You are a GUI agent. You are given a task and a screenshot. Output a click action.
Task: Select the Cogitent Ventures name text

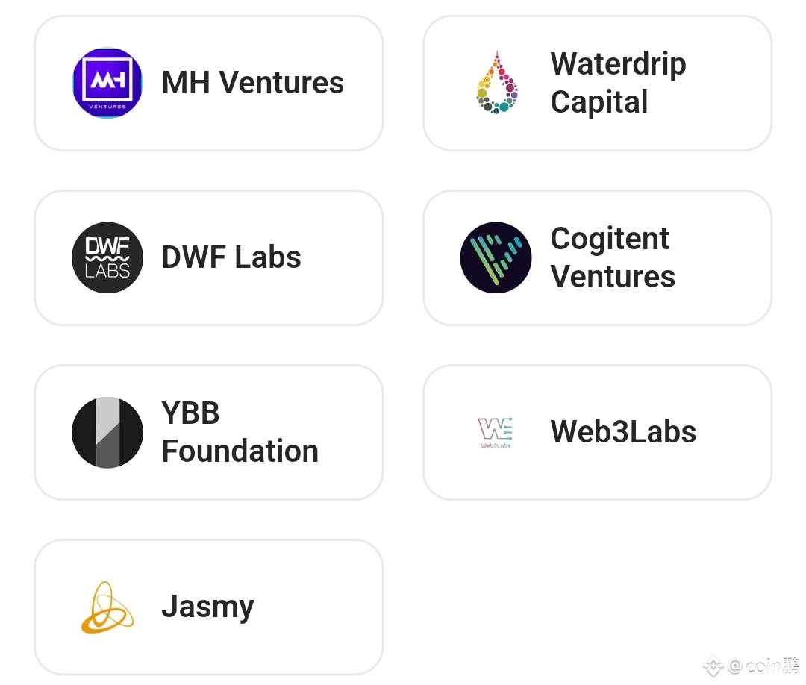coord(612,257)
